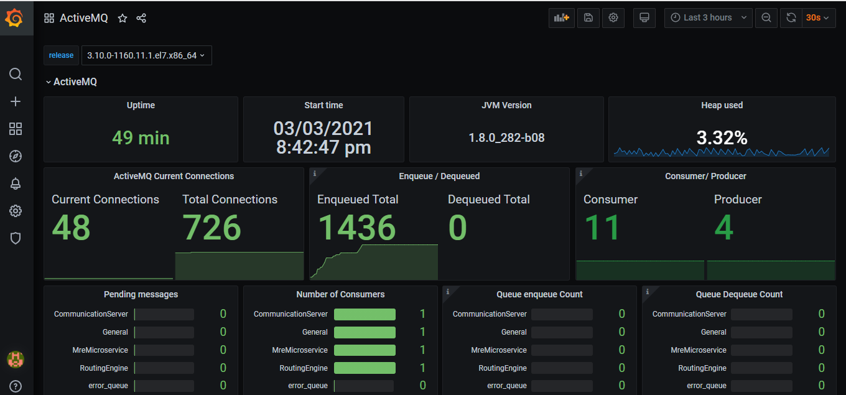
Task: Open dashboard settings gear in top toolbar
Action: 613,18
